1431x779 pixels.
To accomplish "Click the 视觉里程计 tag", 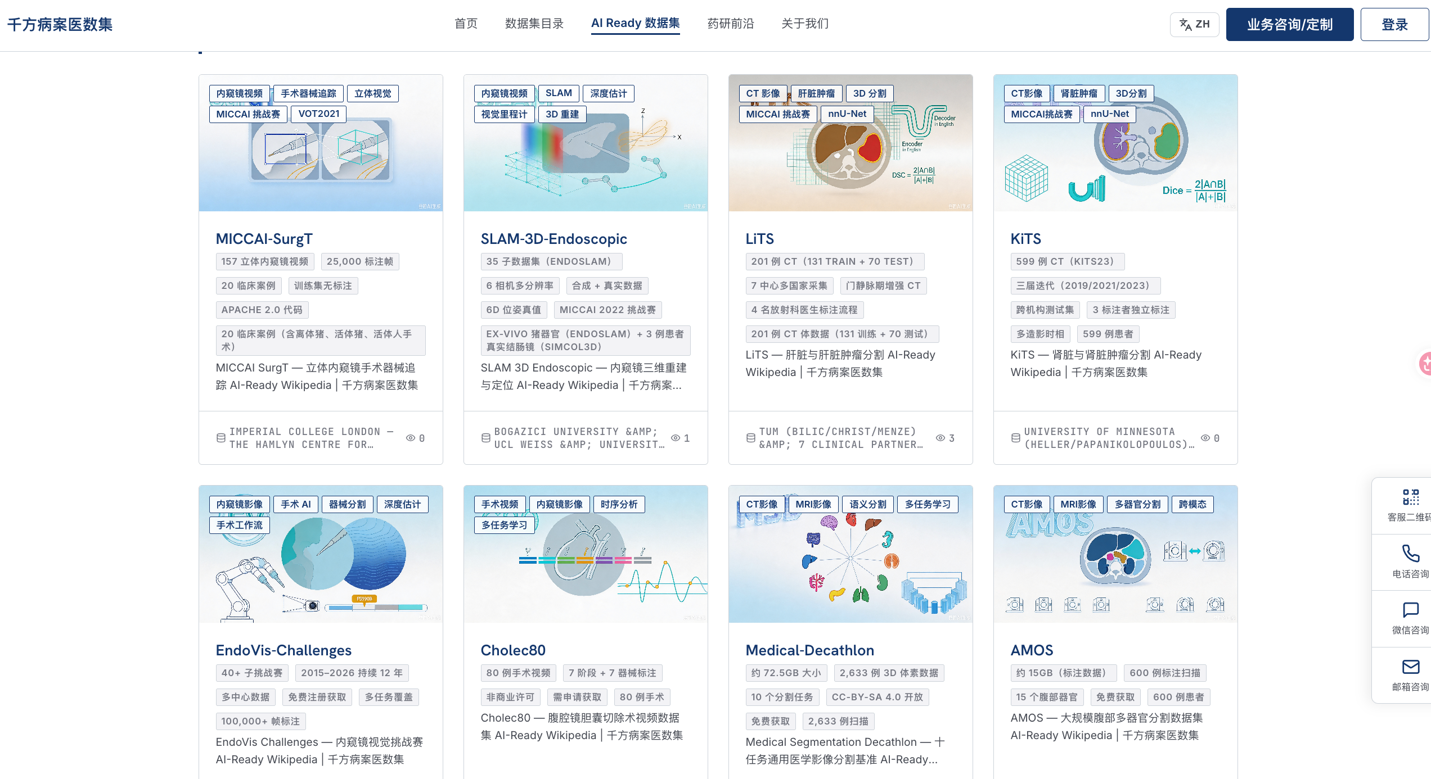I will tap(505, 114).
